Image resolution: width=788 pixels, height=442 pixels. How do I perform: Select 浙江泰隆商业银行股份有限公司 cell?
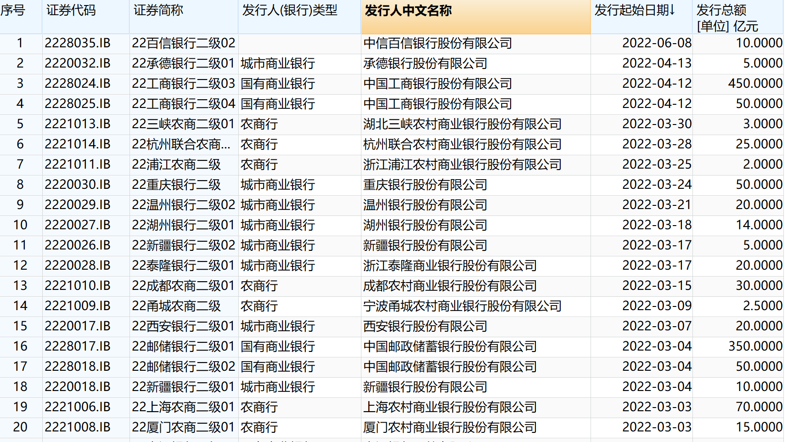pos(450,266)
